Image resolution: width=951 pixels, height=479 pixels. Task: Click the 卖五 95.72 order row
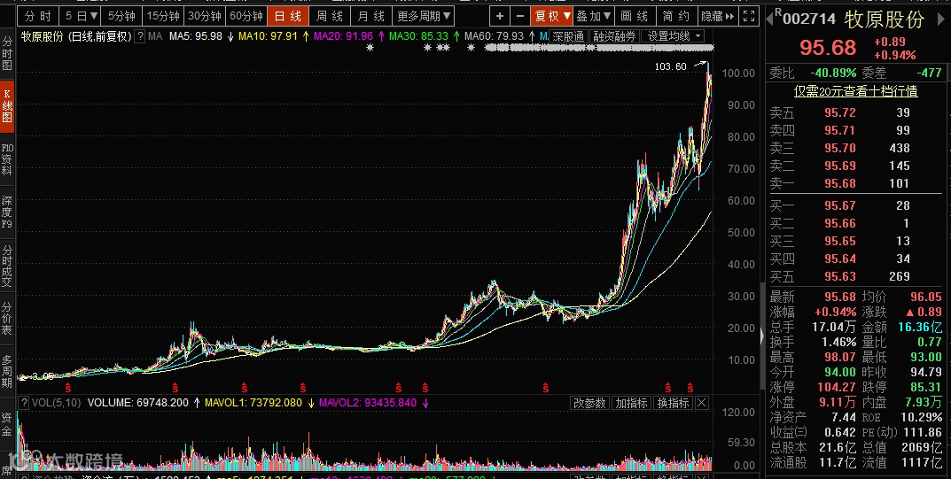tap(855, 112)
